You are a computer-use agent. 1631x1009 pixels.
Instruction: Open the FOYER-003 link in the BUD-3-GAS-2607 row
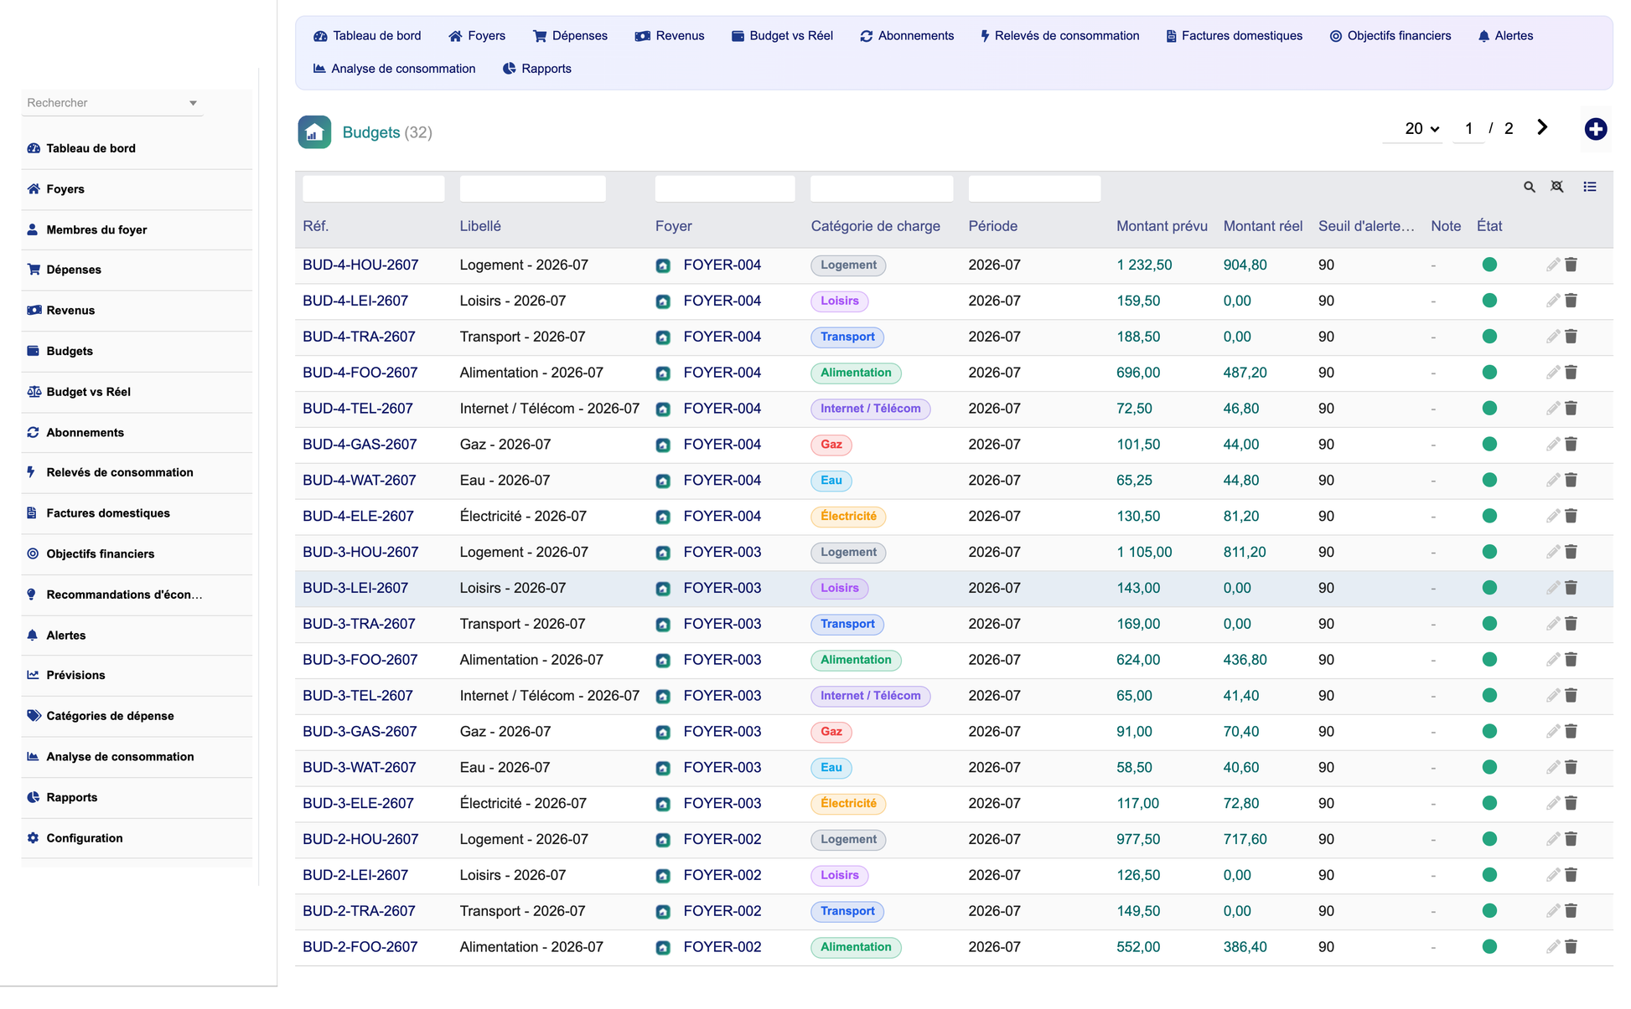(722, 732)
